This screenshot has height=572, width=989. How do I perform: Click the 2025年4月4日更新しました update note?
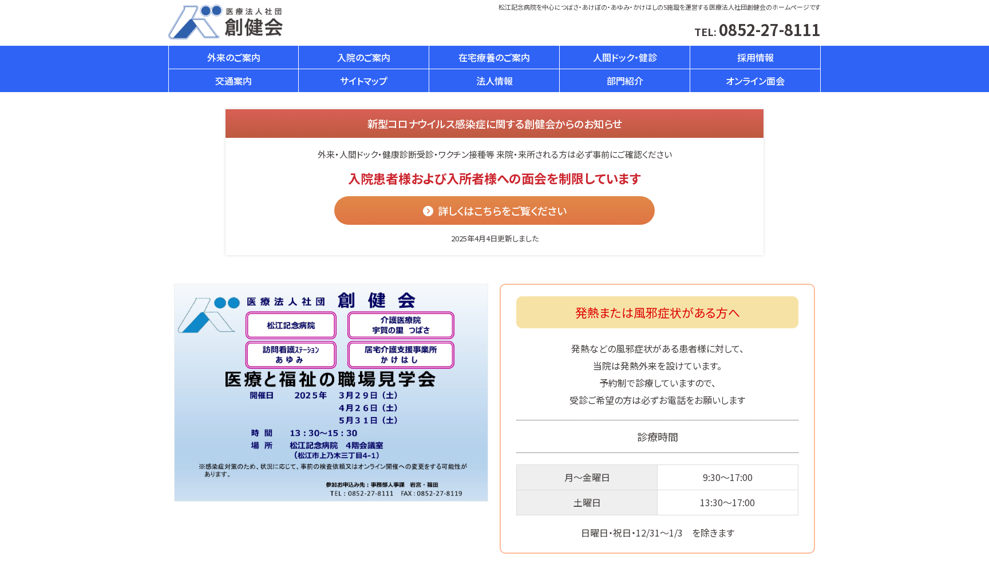point(494,239)
